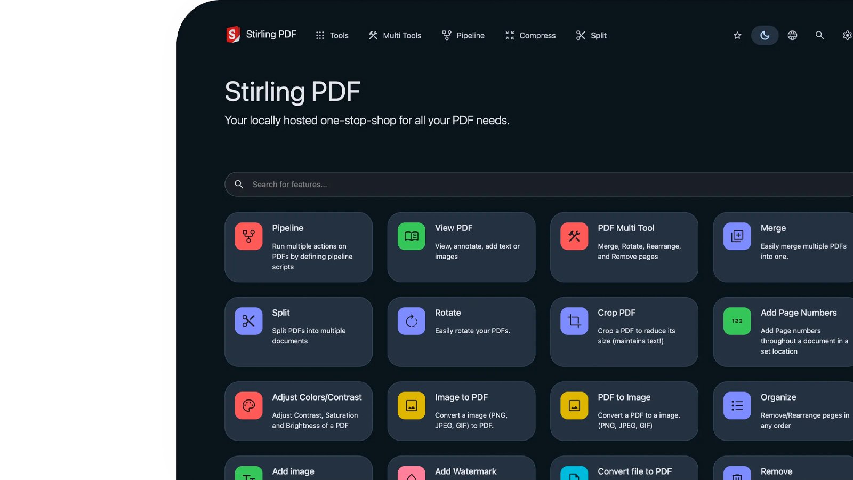Viewport: 853px width, 480px height.
Task: Click the Add Page Numbers title
Action: (799, 313)
